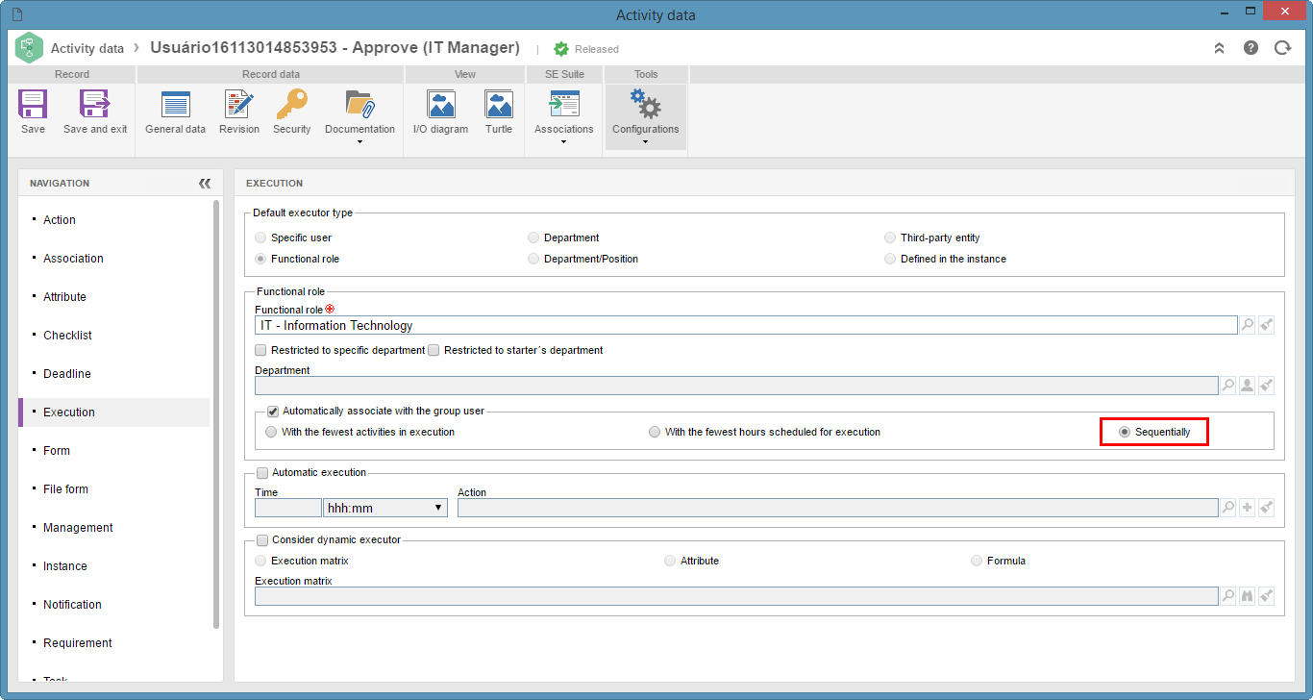The height and width of the screenshot is (700, 1313).
Task: Check the Automatic execution option
Action: [x=262, y=473]
